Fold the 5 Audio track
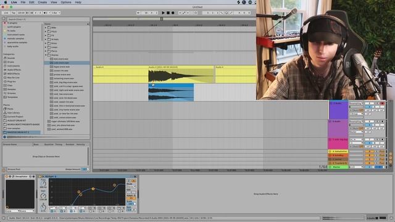 (331, 104)
